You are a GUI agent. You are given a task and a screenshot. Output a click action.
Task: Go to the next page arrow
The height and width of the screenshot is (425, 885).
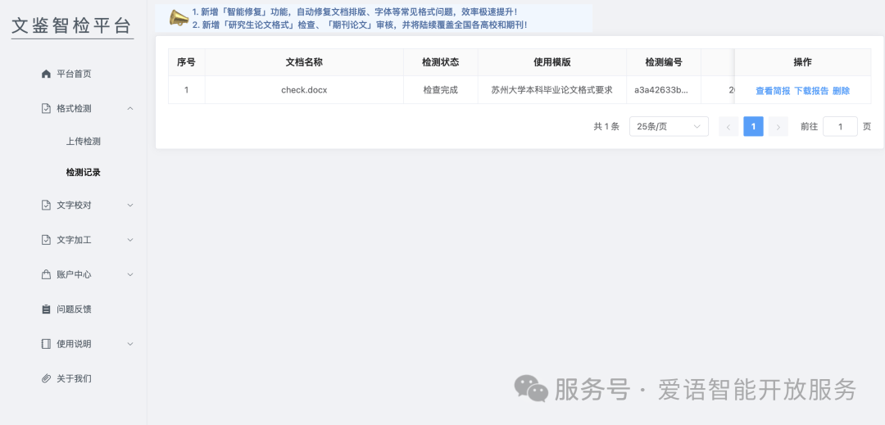click(x=778, y=127)
